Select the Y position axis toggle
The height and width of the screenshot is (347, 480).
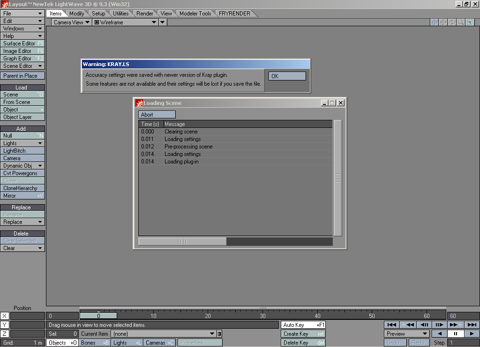click(x=5, y=325)
